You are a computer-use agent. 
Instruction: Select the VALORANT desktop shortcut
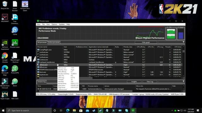tap(5, 18)
